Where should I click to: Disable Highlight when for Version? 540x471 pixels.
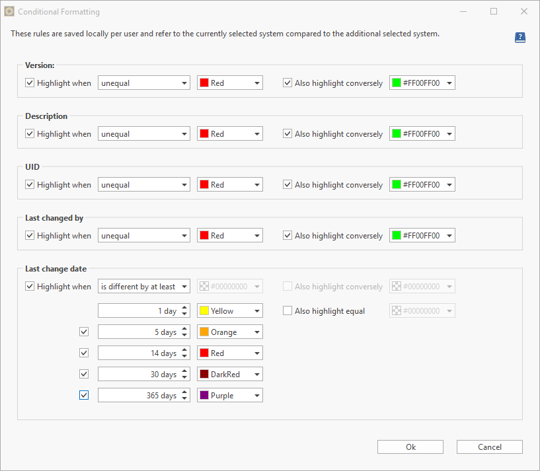[30, 83]
